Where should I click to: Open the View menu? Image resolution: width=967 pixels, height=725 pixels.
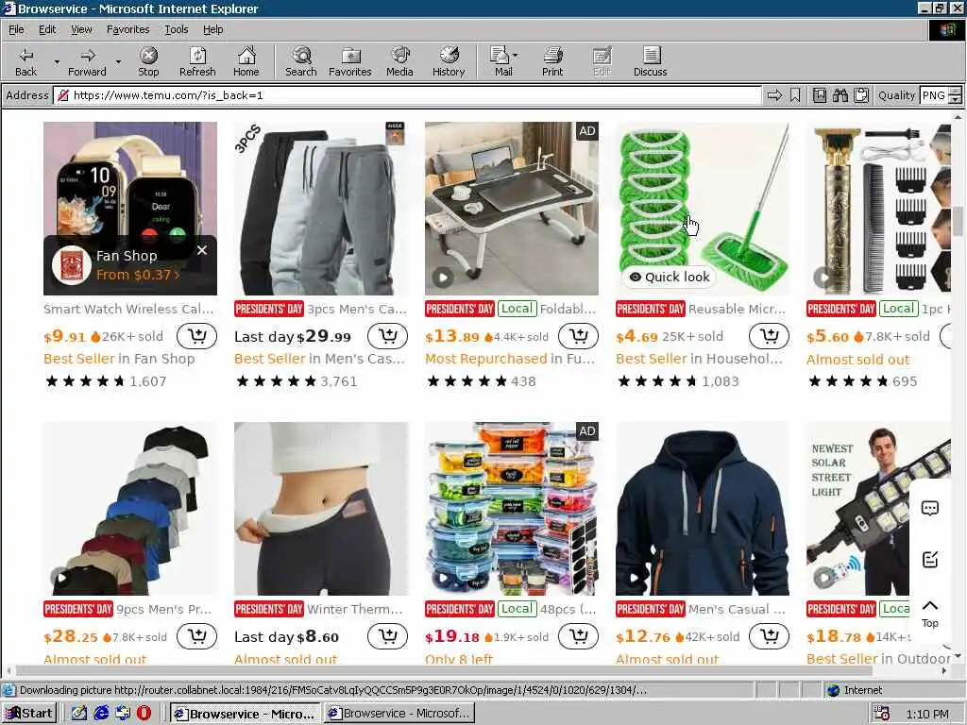click(81, 29)
